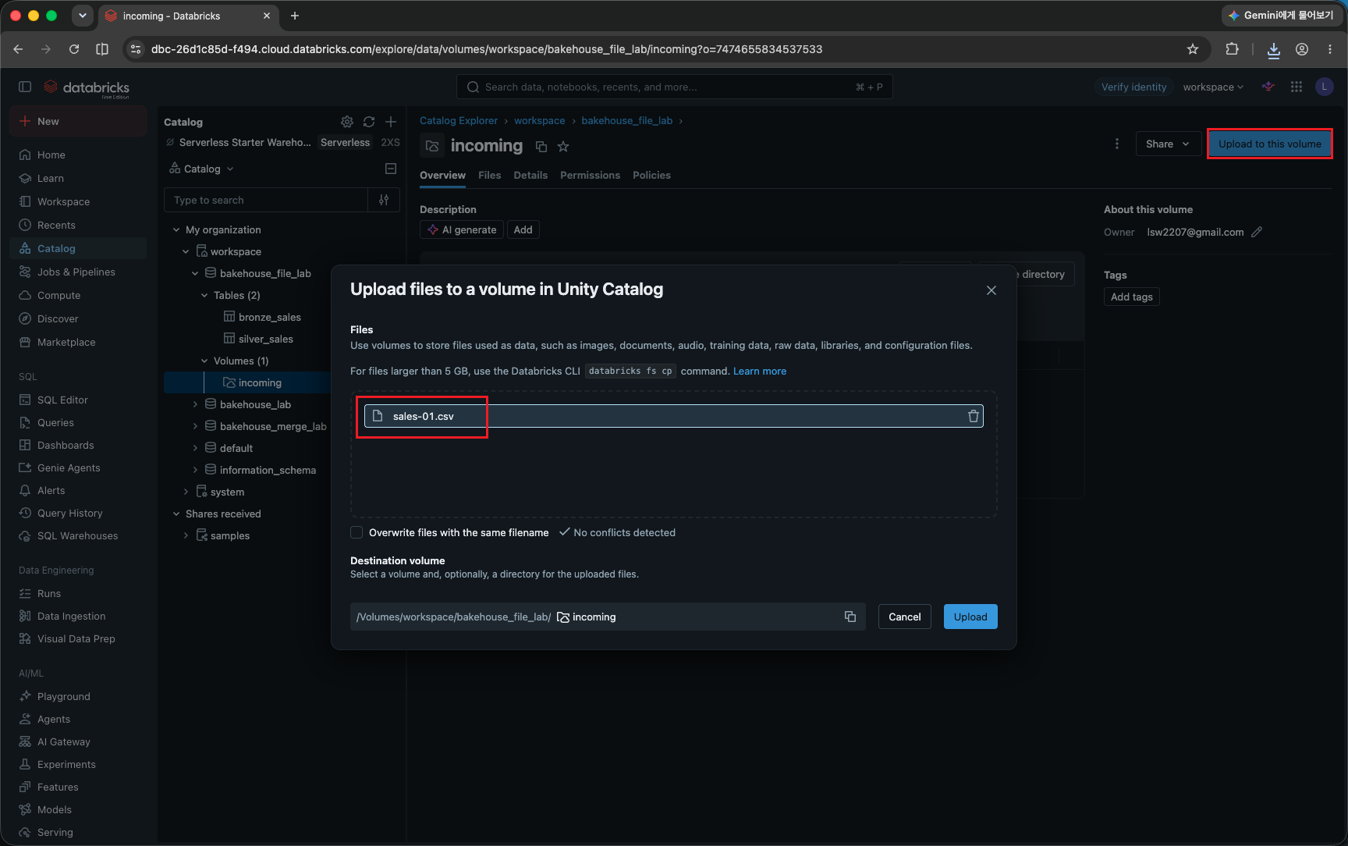
Task: Click the AI generate description button
Action: pos(462,229)
